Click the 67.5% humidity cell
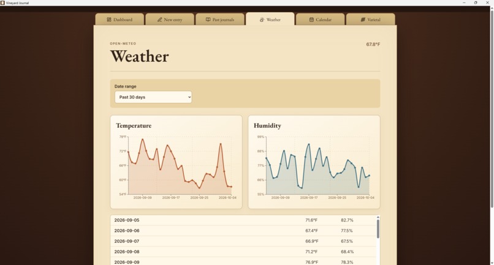Screen dimensions: 494x265 [x=346, y=241]
